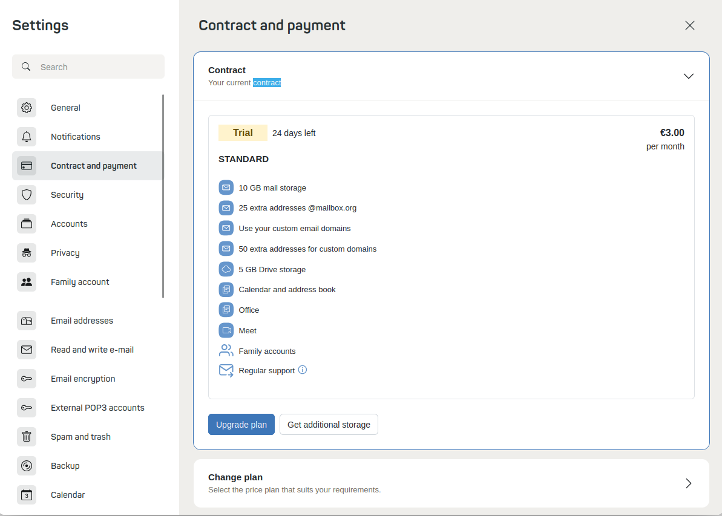Click the Privacy incognito icon

click(x=27, y=253)
